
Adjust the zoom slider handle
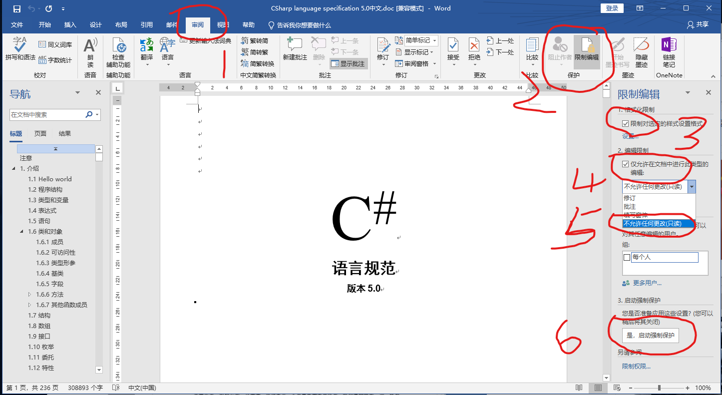(x=660, y=388)
